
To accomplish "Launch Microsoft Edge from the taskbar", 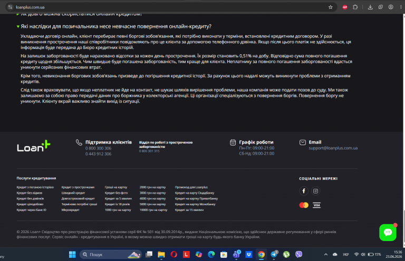I will [211, 255].
